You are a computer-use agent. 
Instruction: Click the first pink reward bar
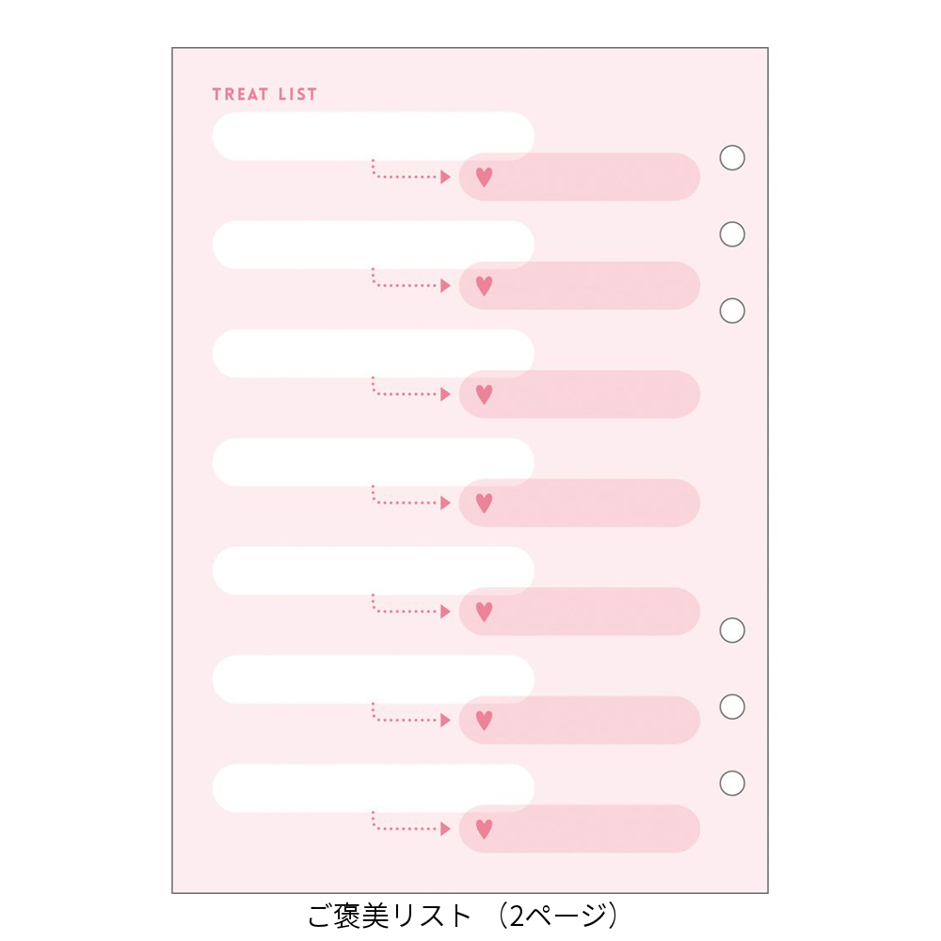pos(580,177)
